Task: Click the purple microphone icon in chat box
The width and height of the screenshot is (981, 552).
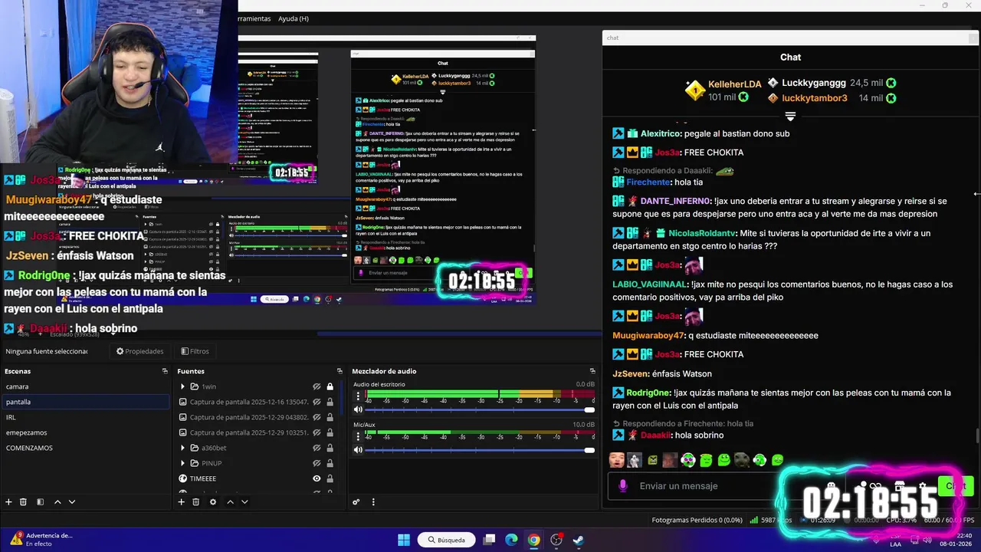Action: [623, 485]
